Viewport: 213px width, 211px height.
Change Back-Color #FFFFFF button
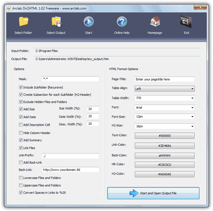pos(164,155)
